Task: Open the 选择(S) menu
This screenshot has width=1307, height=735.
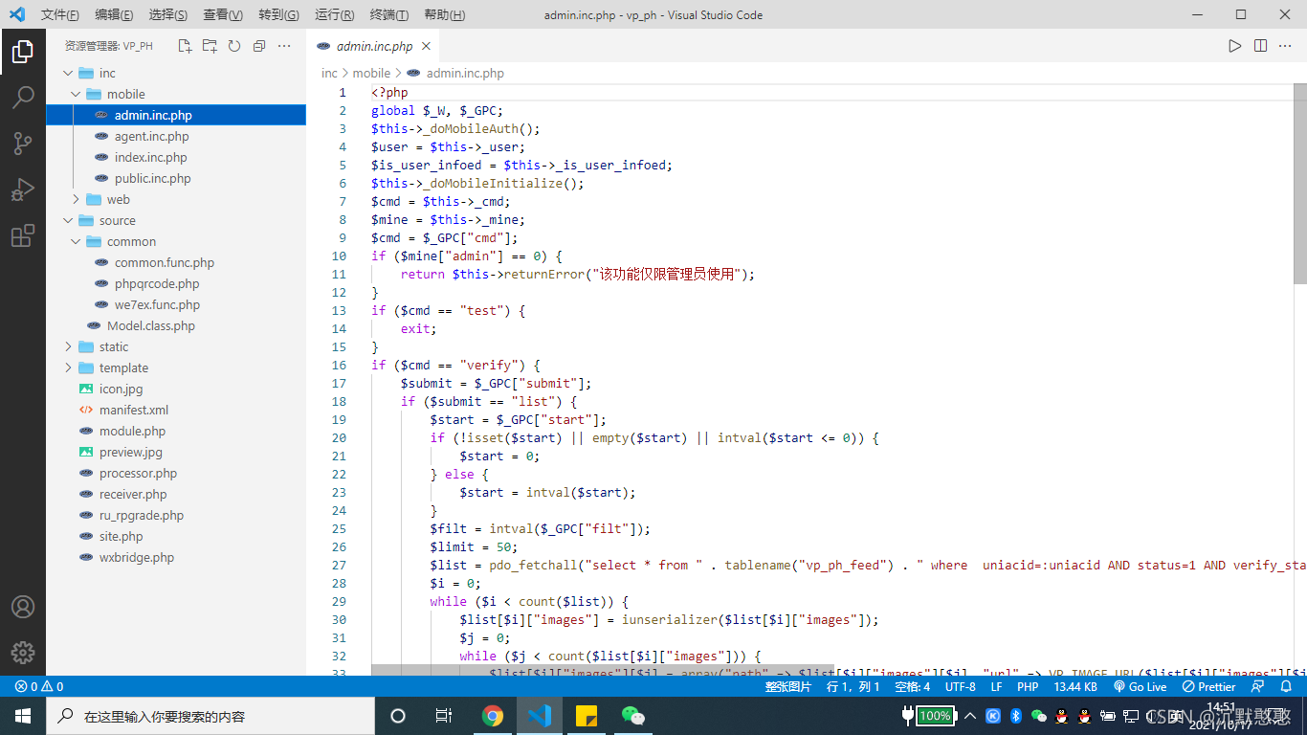Action: [168, 15]
